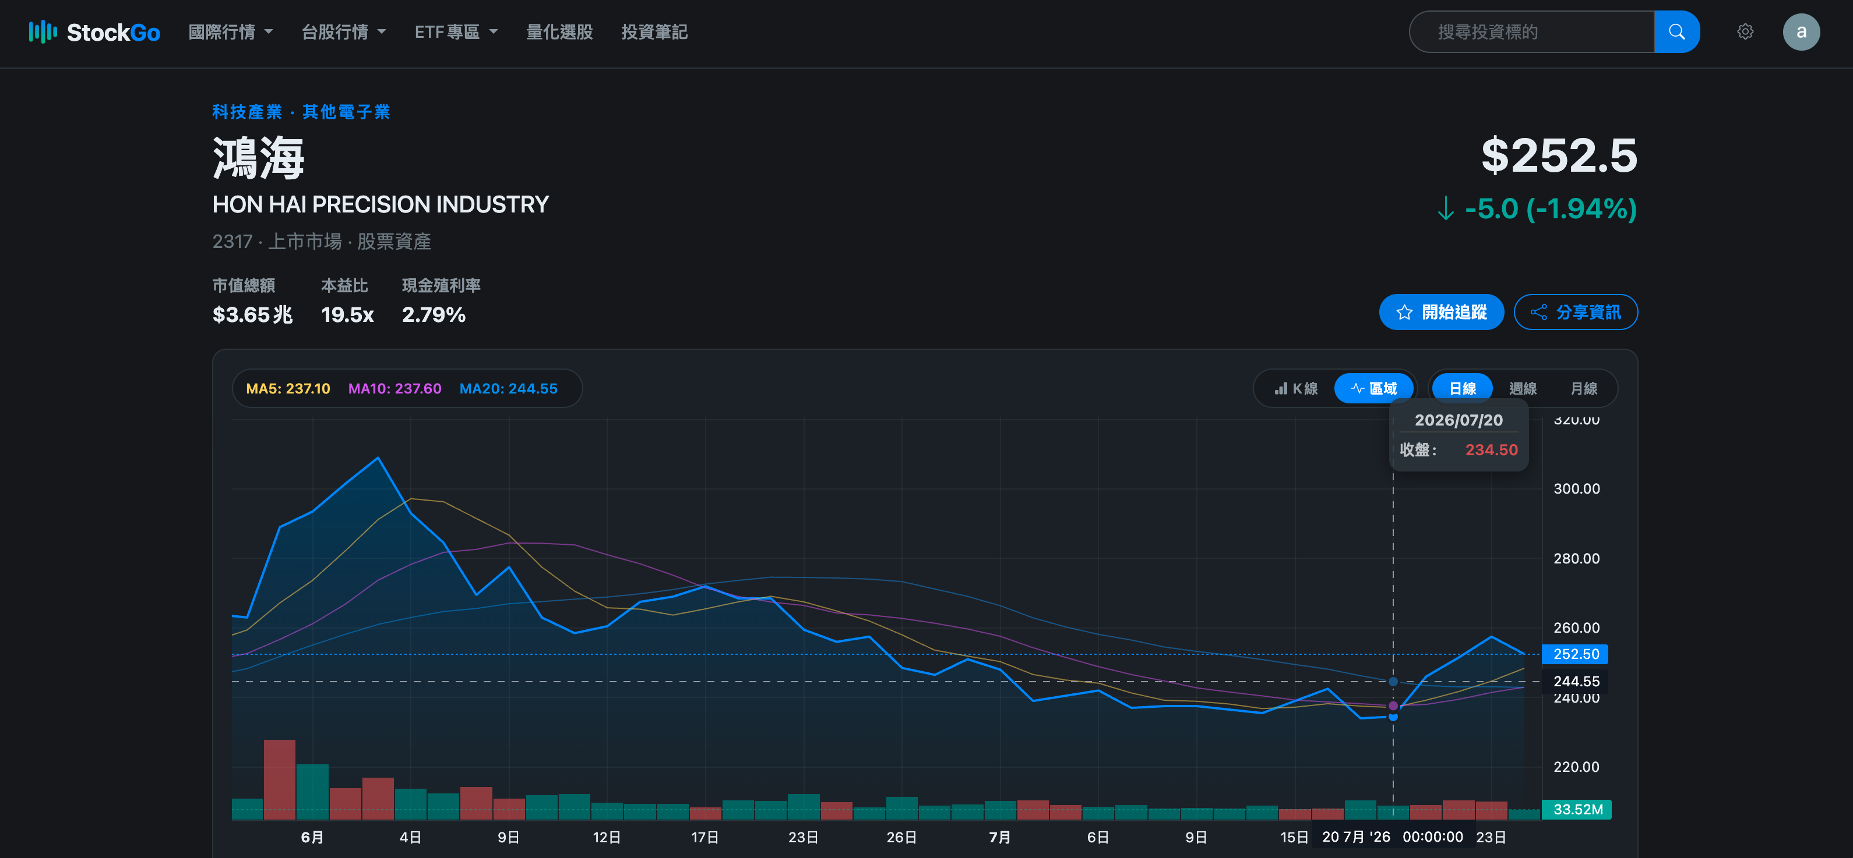Click the 2317 · 上市市場 · 股票資產 line
Viewport: 1853px width, 858px height.
tap(322, 242)
